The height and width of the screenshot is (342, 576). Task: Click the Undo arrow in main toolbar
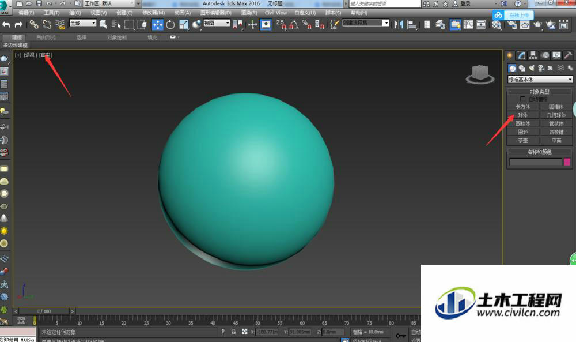(x=6, y=25)
